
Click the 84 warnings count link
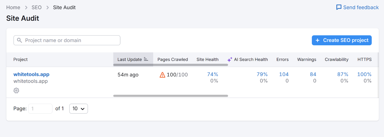pyautogui.click(x=313, y=74)
